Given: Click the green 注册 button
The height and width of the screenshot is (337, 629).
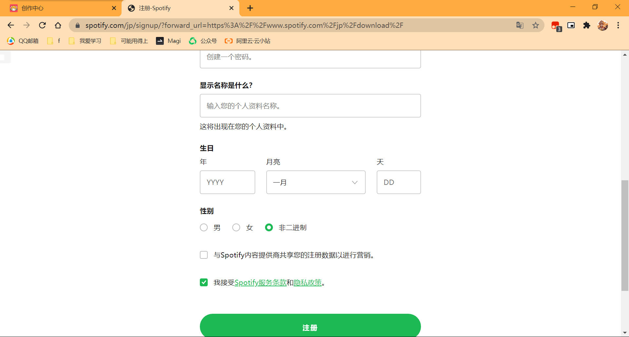Looking at the screenshot, I should [x=310, y=325].
